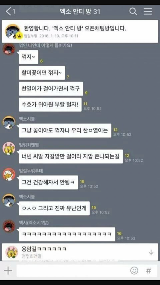Tap the username label 엄걸누꺾루테
The width and height of the screenshot is (160, 285).
[x=31, y=171]
